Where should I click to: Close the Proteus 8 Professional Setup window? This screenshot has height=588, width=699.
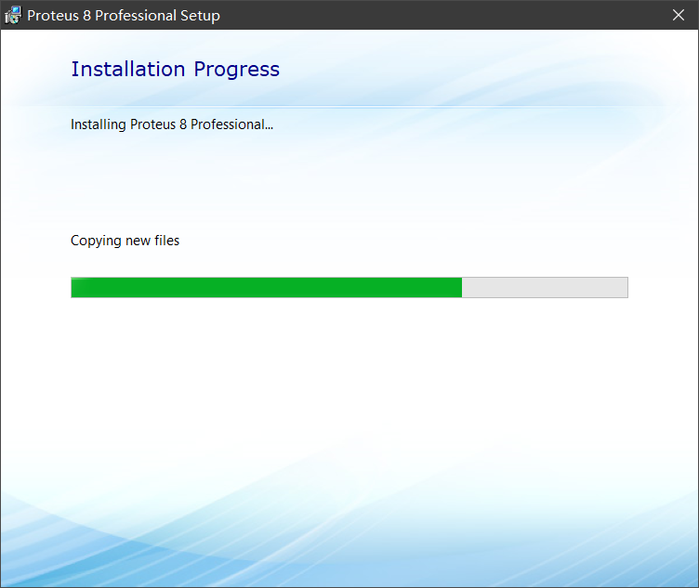(x=678, y=15)
